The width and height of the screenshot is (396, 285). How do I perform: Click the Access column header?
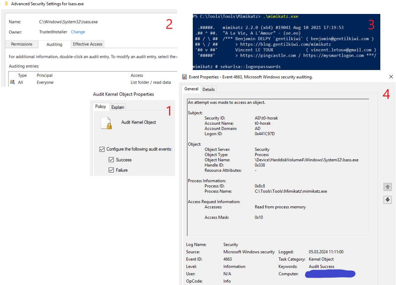pyautogui.click(x=137, y=75)
